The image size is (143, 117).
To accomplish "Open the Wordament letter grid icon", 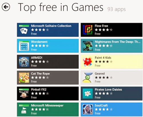I will pyautogui.click(x=24, y=46).
